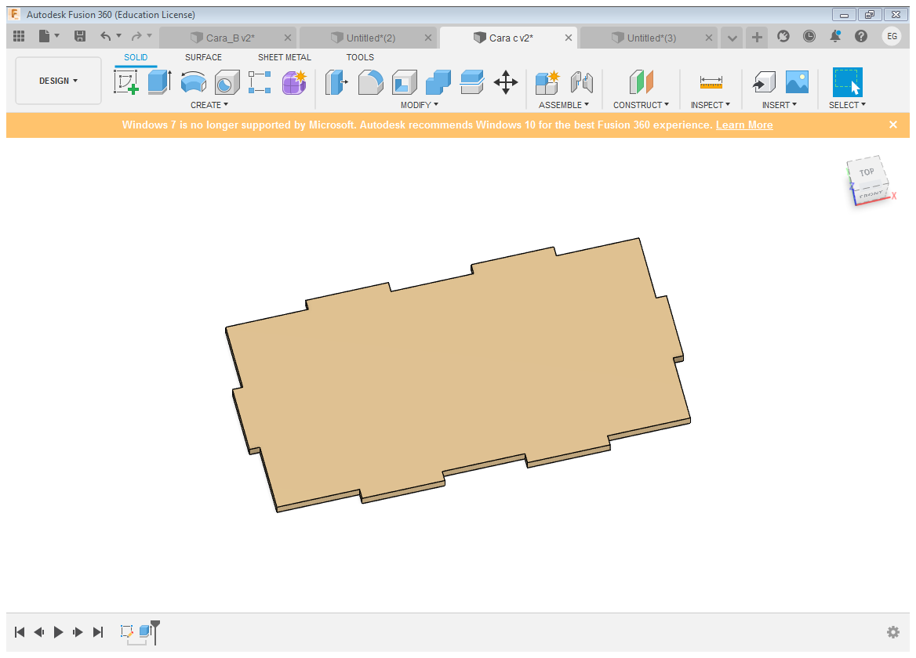Viewport: 916px width, 658px height.
Task: Save the design with the disk icon
Action: click(x=80, y=36)
